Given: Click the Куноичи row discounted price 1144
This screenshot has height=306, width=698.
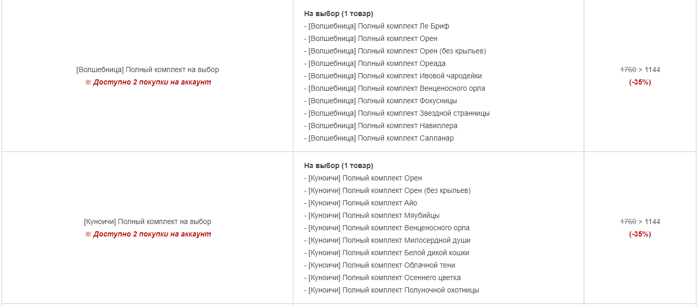Looking at the screenshot, I should coord(652,221).
